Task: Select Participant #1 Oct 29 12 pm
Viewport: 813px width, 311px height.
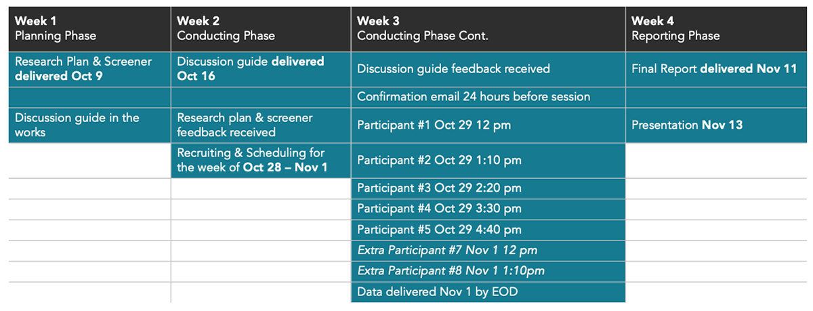Action: point(488,125)
